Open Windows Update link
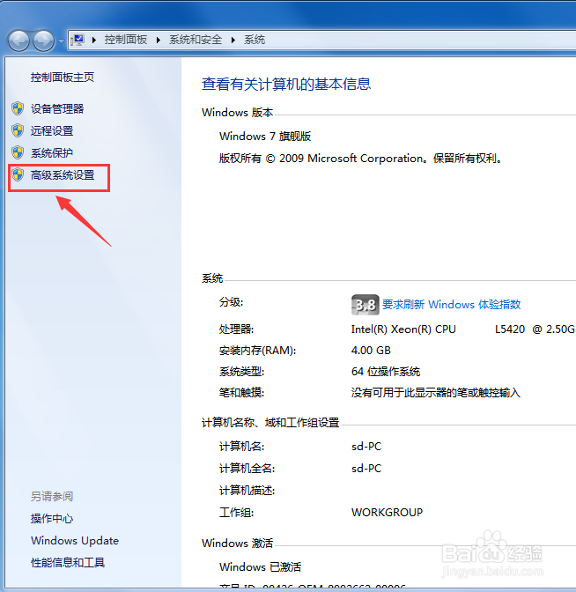Viewport: 576px width, 592px height. click(x=75, y=540)
